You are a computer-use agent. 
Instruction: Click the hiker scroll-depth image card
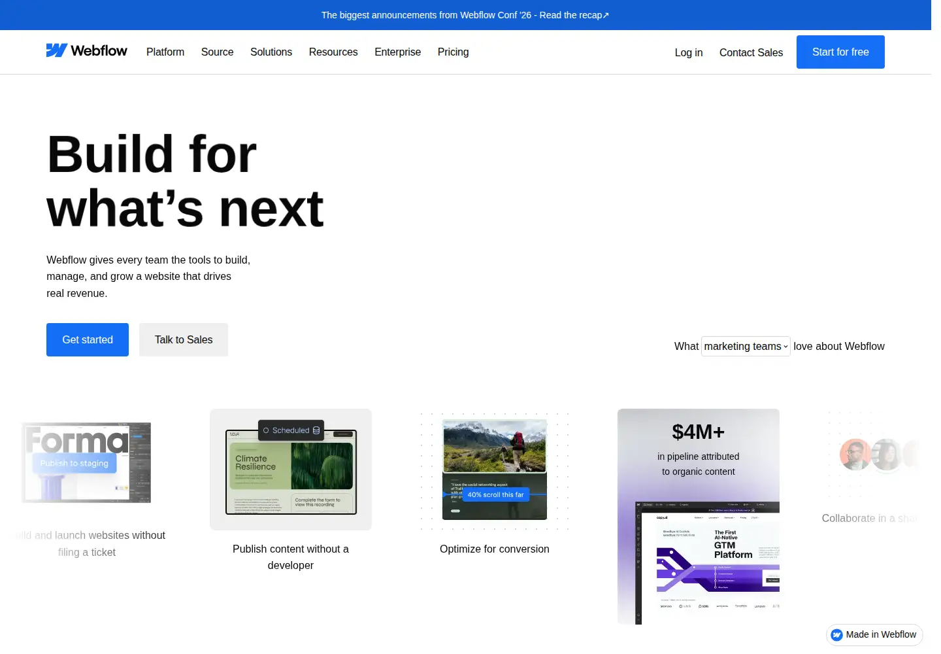tap(495, 470)
